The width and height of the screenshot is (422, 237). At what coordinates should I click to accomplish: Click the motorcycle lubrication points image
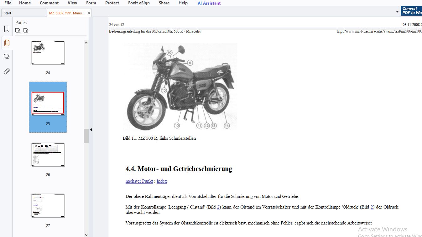pos(180,86)
